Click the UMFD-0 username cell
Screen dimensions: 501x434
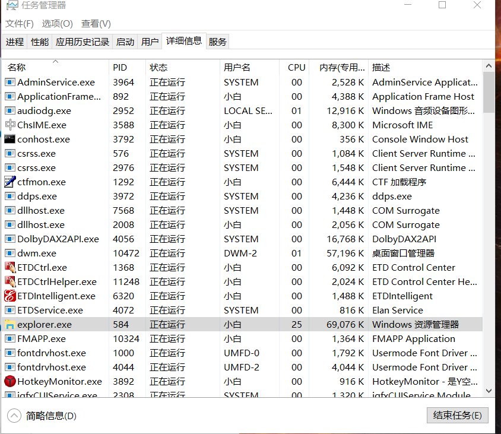point(242,353)
